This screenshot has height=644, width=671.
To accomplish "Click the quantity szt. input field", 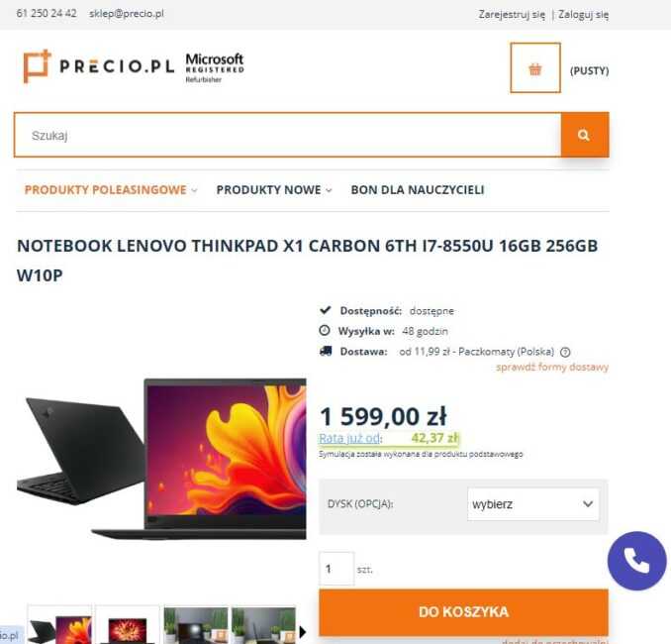I will pyautogui.click(x=336, y=569).
